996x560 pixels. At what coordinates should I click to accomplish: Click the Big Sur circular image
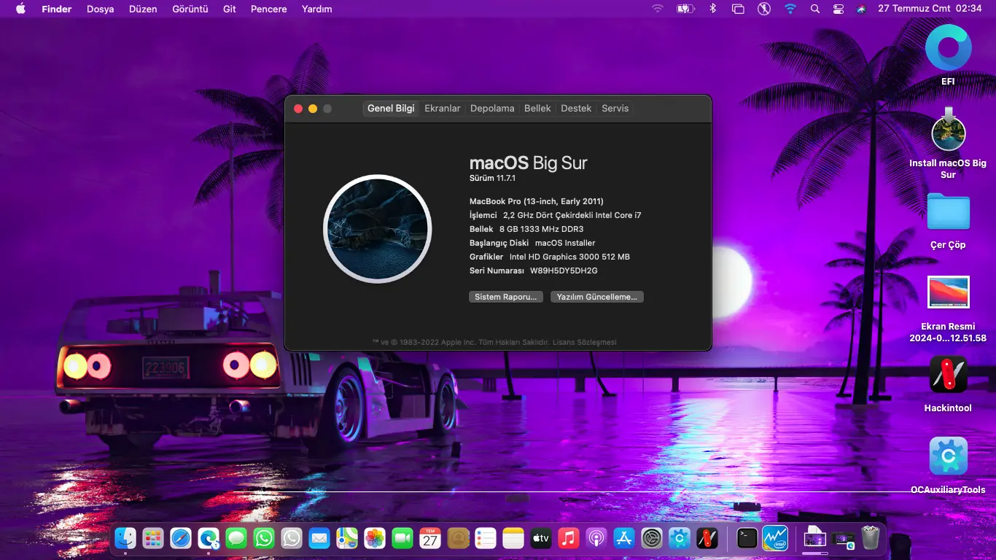[x=378, y=229]
